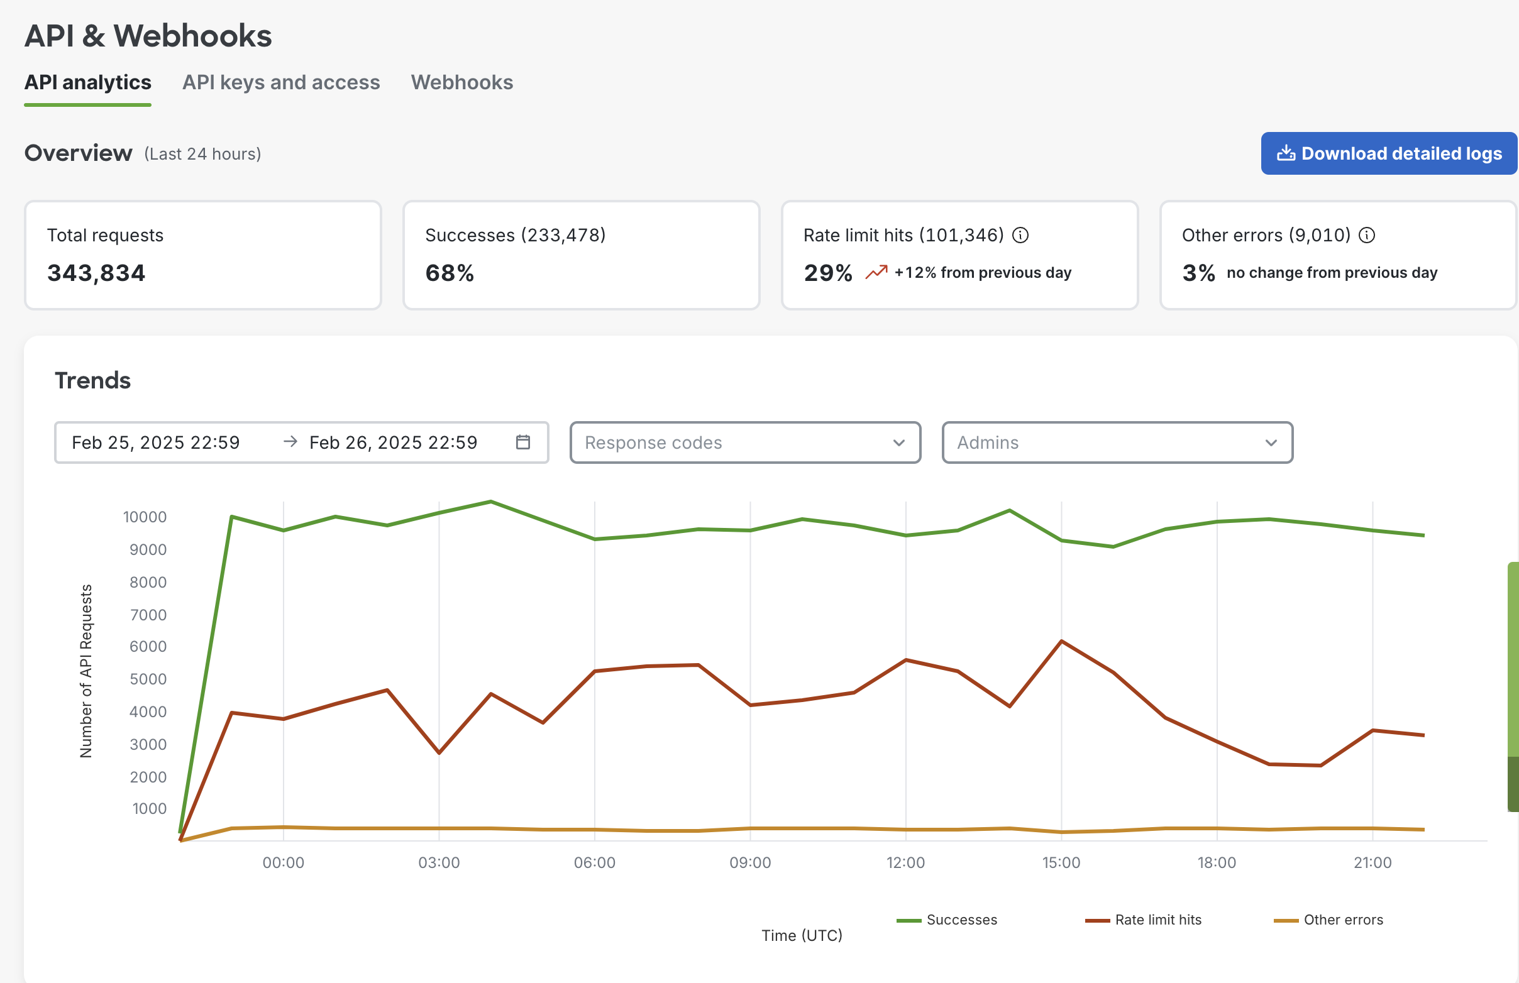Switch to the Webhooks tab
Viewport: 1519px width, 983px height.
[x=462, y=82]
